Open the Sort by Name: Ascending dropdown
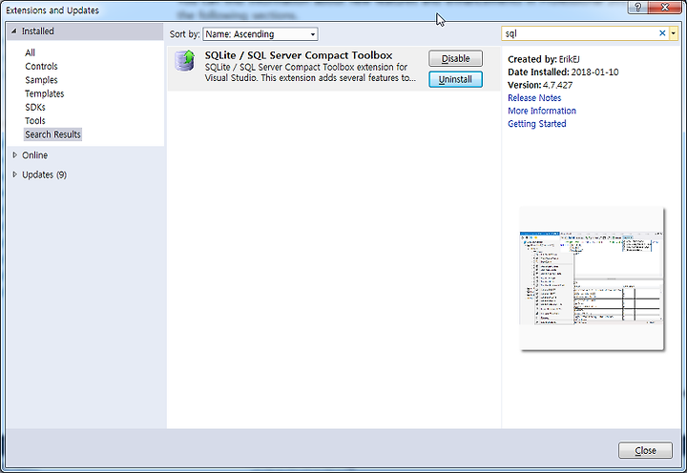The image size is (687, 473). (x=260, y=34)
